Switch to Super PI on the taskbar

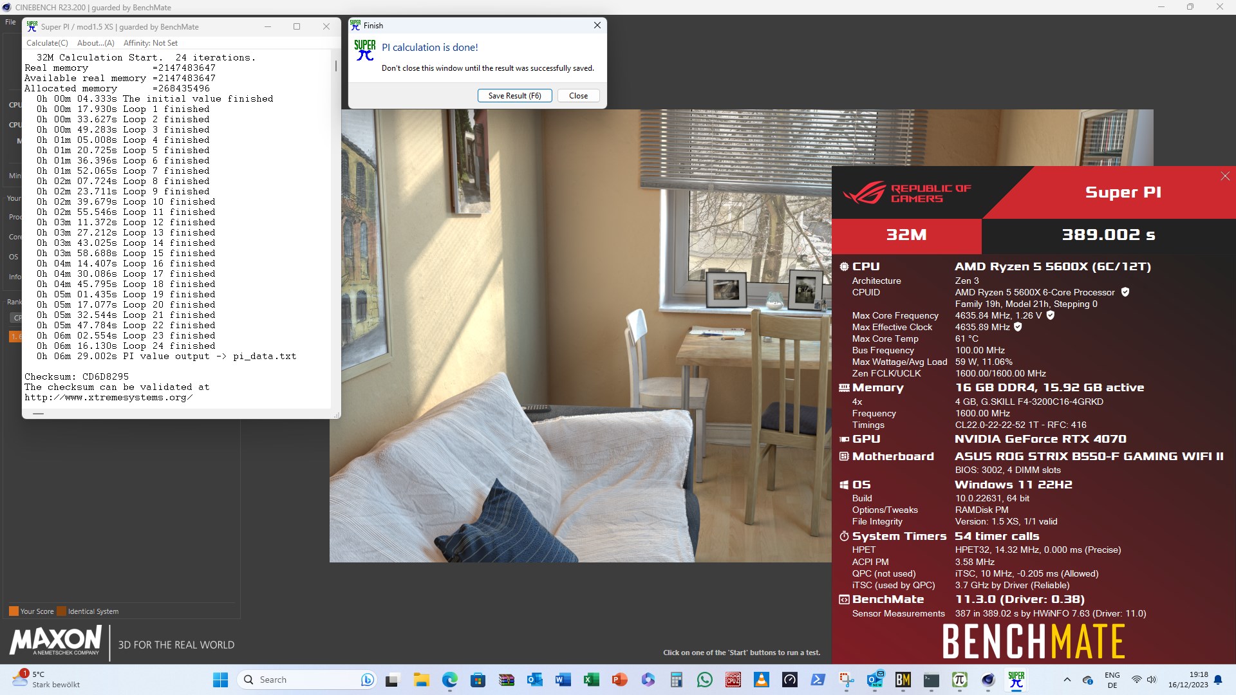tap(1016, 680)
